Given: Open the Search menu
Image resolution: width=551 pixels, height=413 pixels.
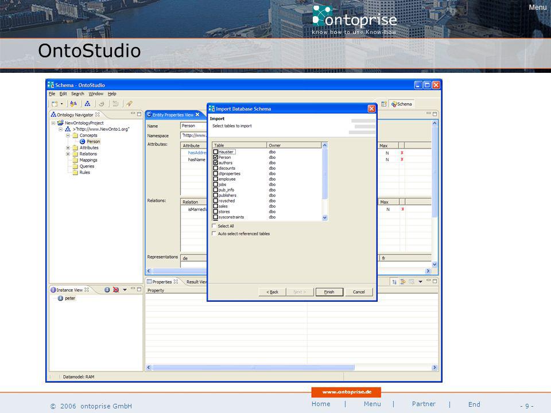Looking at the screenshot, I should point(77,93).
